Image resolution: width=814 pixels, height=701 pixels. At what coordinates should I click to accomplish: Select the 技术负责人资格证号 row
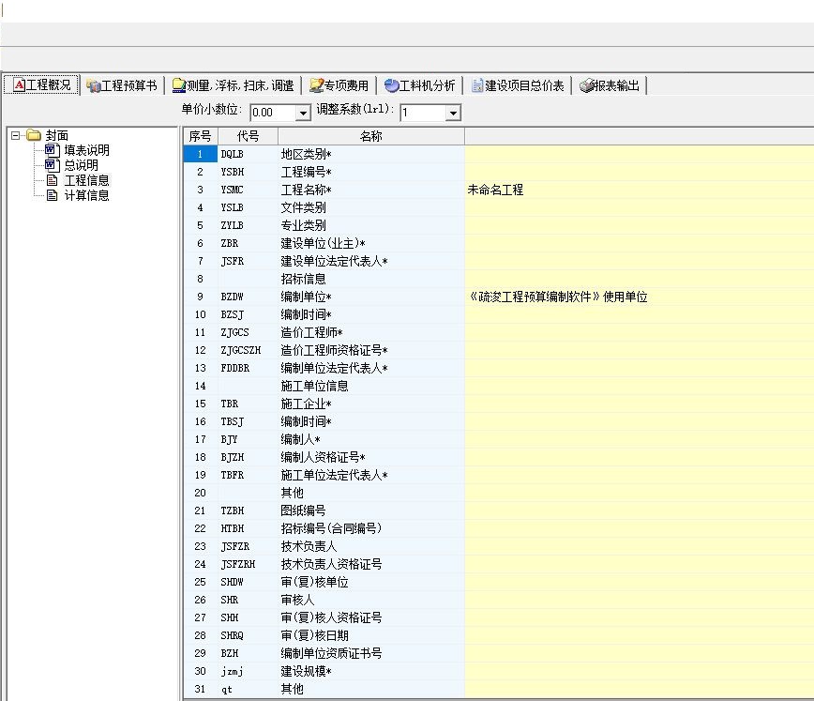click(498, 564)
